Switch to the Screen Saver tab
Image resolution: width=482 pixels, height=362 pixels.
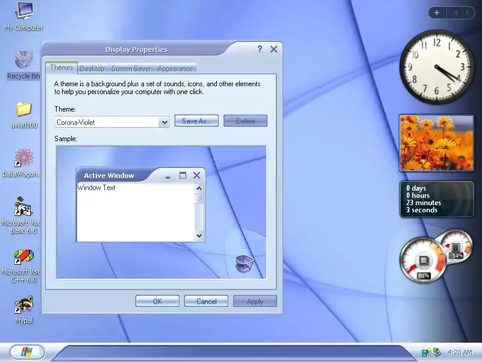click(x=131, y=69)
